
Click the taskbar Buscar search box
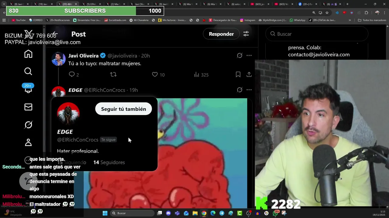click(x=132, y=213)
